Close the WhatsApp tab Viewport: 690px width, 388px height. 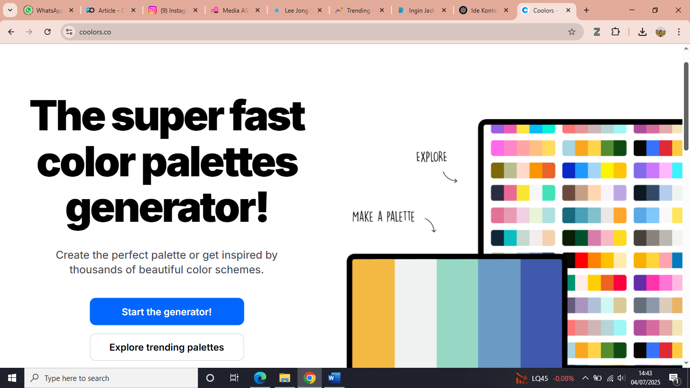(x=71, y=10)
